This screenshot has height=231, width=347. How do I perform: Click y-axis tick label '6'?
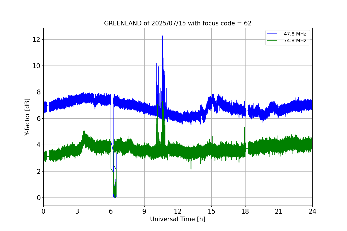click(x=38, y=118)
